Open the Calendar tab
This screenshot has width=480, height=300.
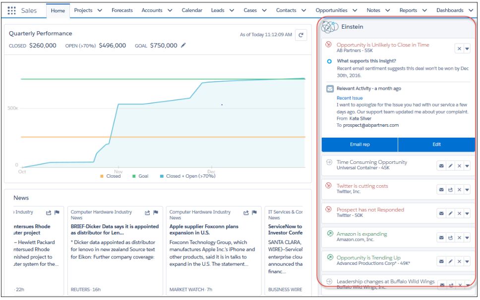[192, 10]
